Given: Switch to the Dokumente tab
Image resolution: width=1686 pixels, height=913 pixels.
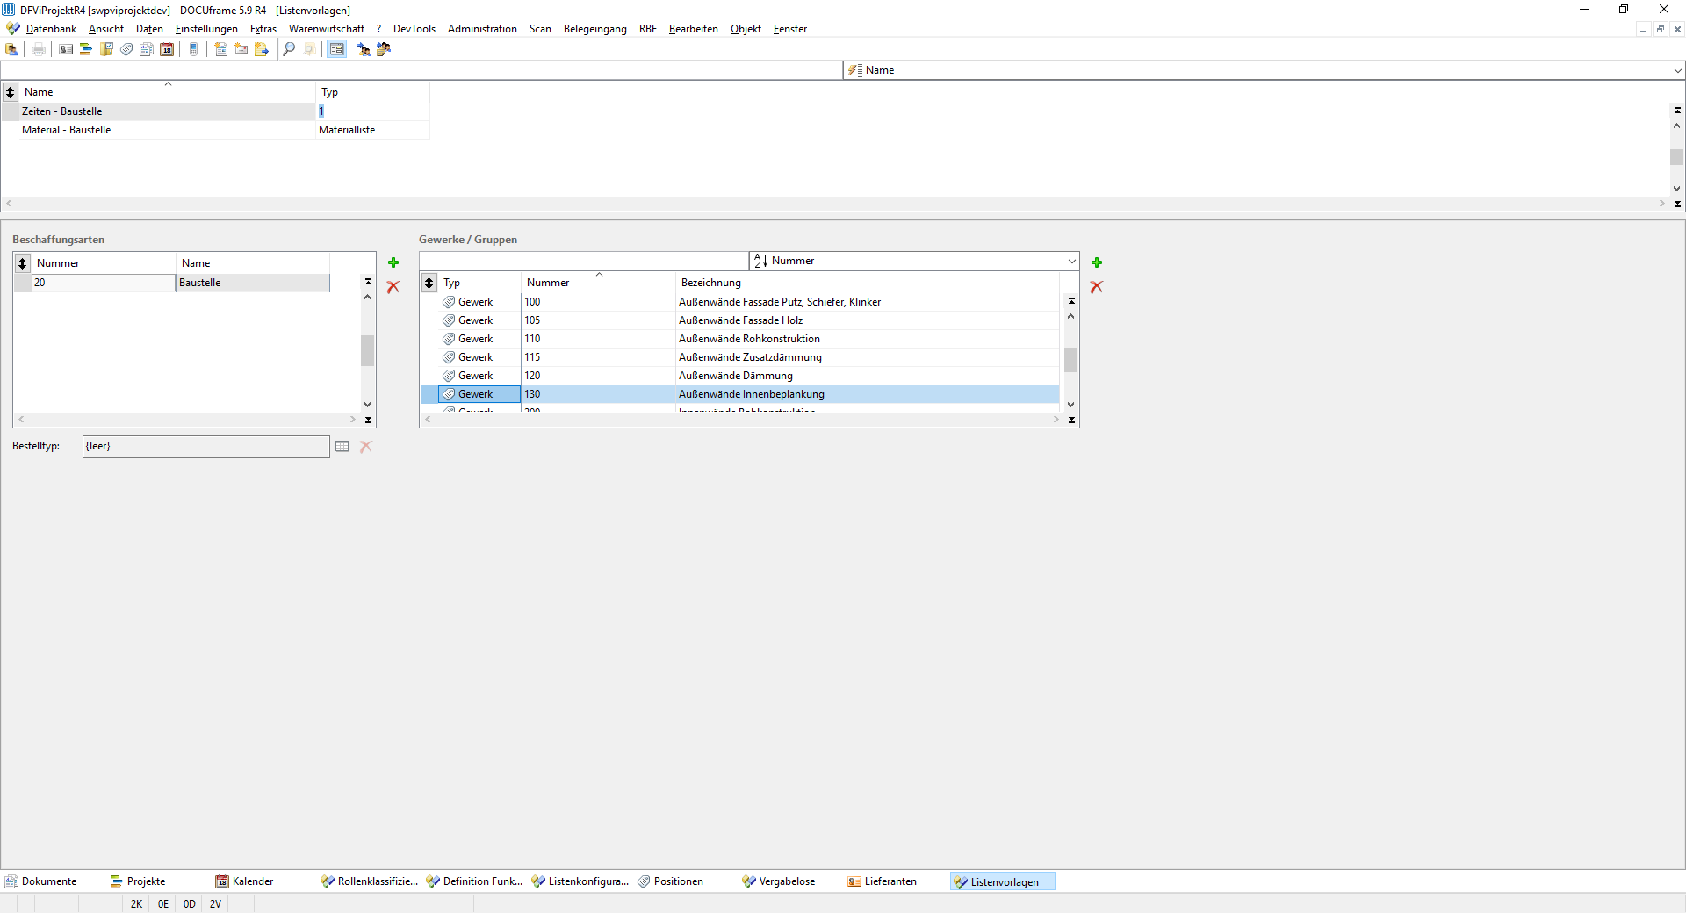Looking at the screenshot, I should tap(41, 881).
